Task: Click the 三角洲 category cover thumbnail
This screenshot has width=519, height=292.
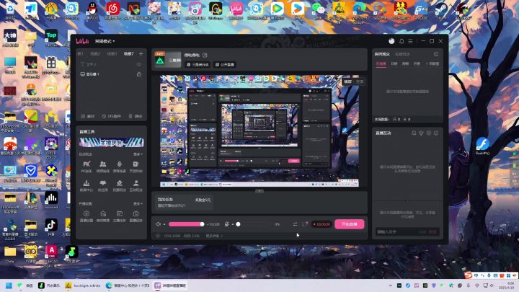Action: [x=167, y=60]
